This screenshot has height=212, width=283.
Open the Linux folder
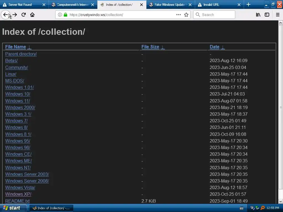click(11, 74)
